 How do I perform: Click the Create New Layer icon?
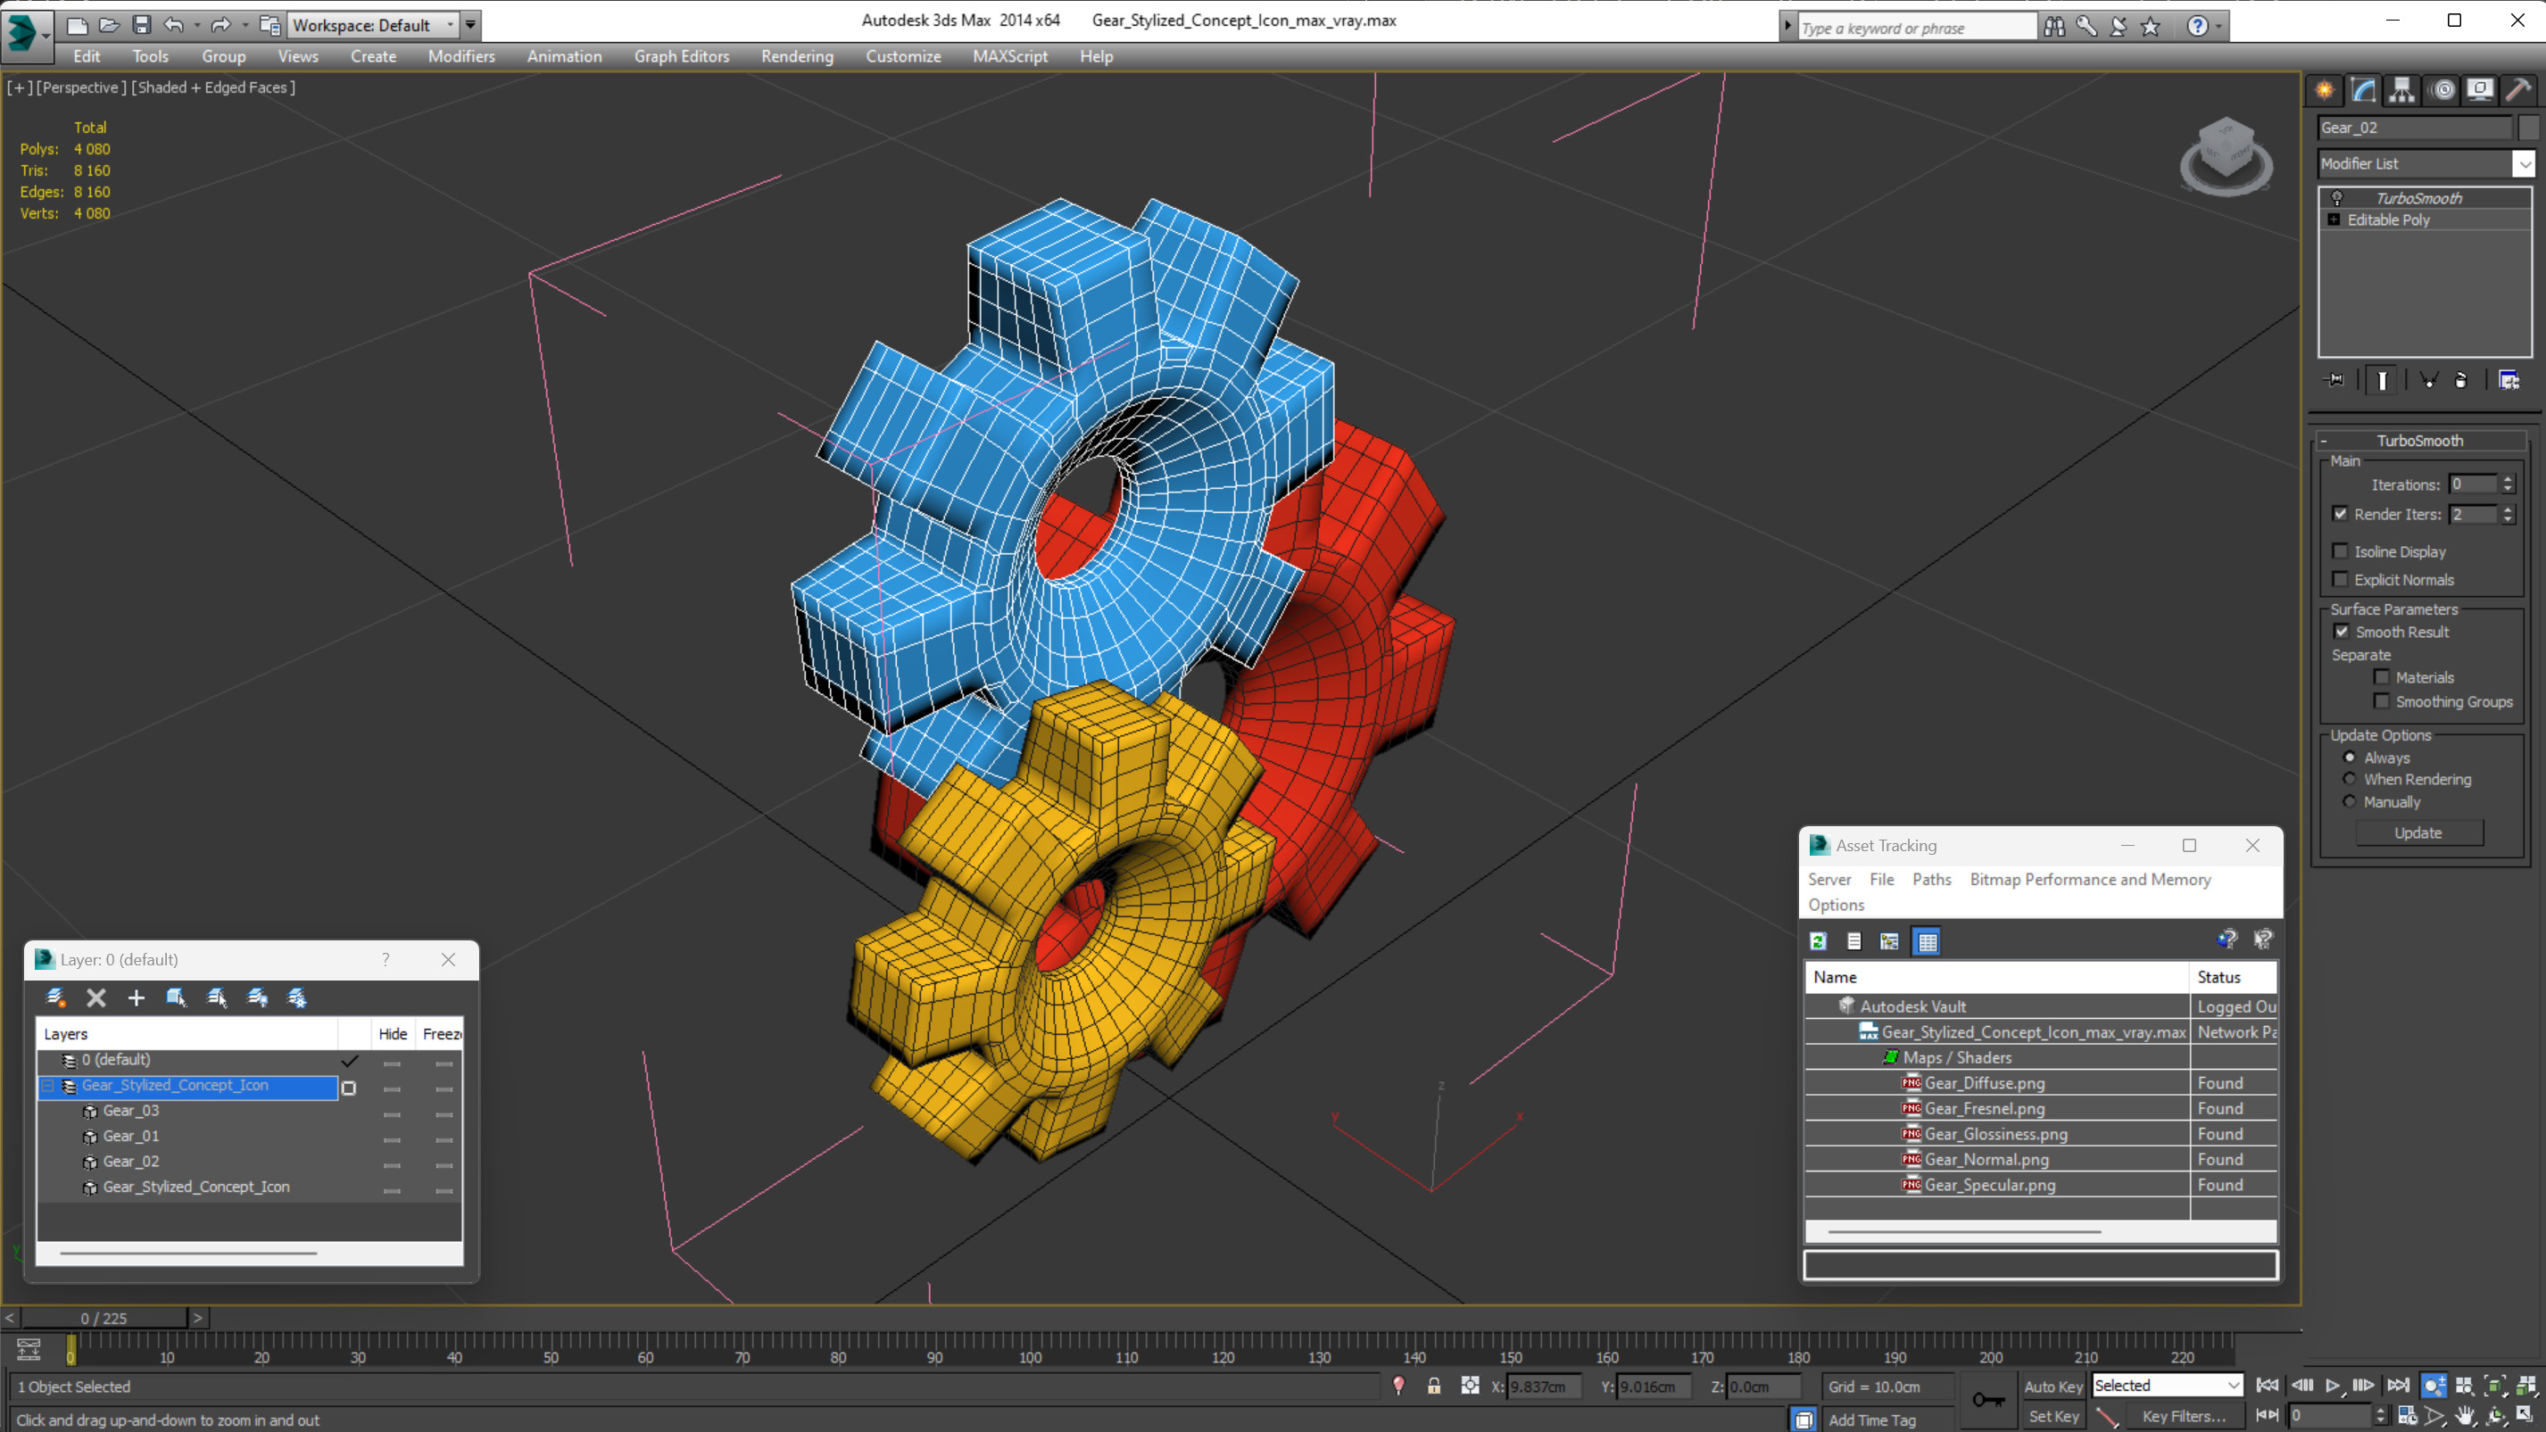coord(55,997)
